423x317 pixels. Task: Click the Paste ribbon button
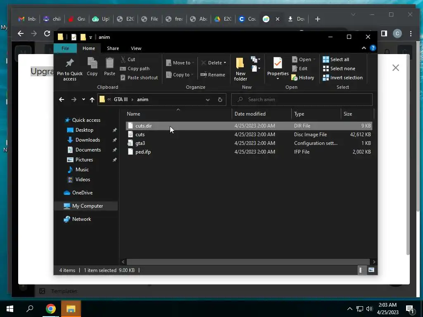[109, 66]
